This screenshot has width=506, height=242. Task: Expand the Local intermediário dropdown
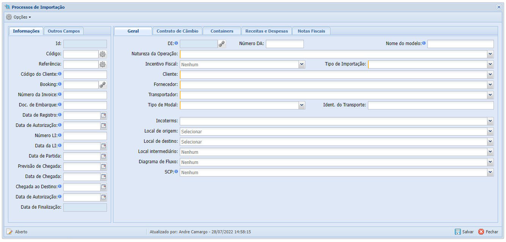[490, 152]
